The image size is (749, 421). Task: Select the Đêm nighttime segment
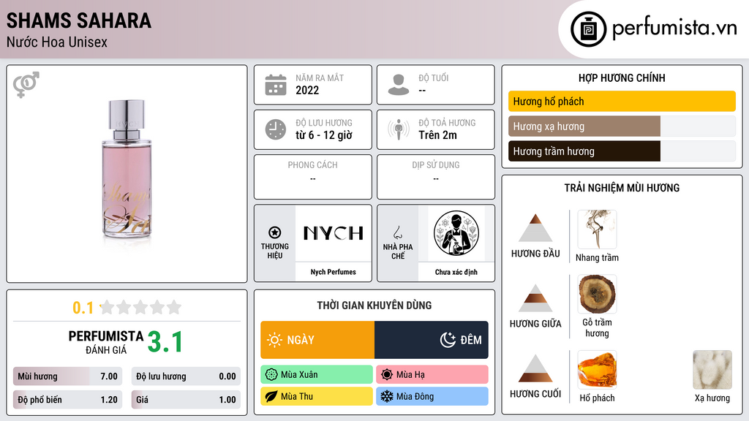click(432, 340)
